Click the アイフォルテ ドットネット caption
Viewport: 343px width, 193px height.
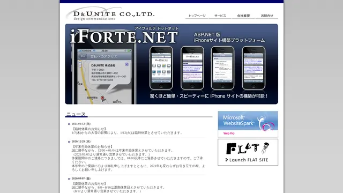156,28
